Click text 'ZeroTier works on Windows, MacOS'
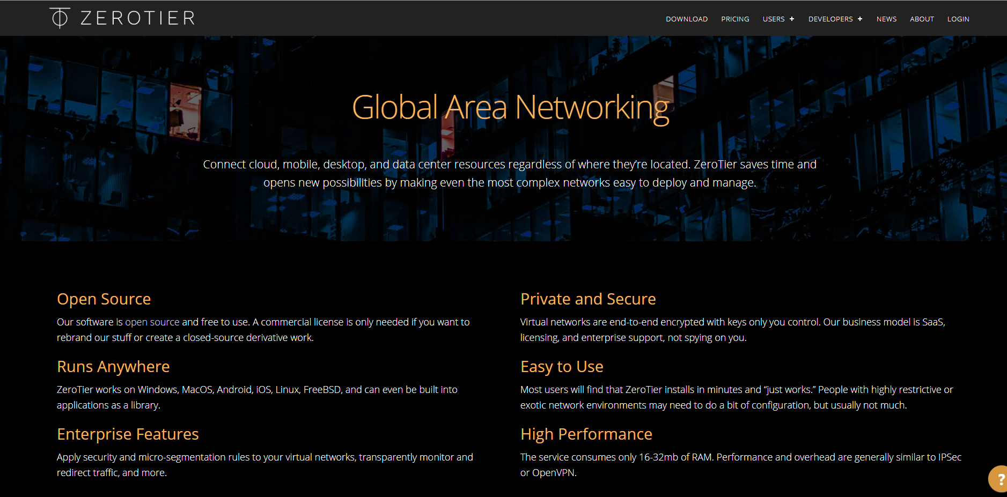Screen dimensions: 1007x497 pos(258,397)
